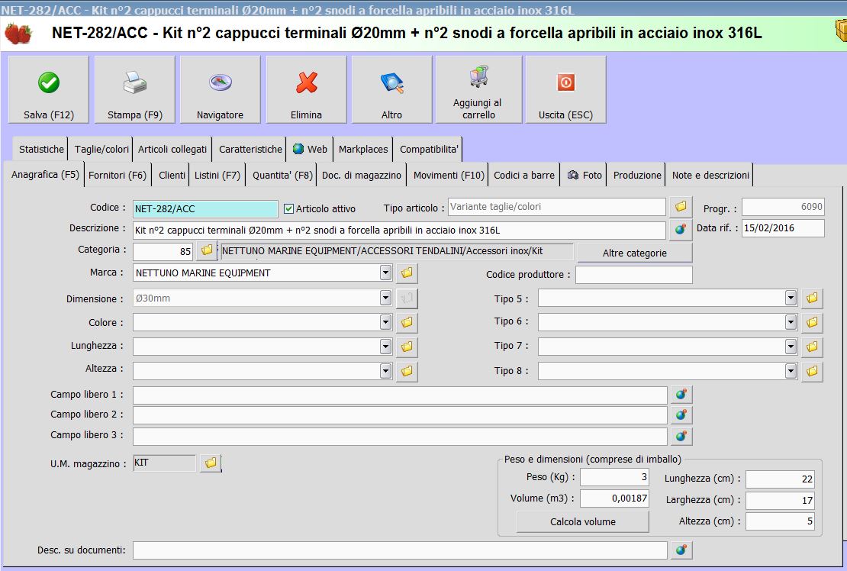
Task: Open folder icon beside Tipo 6
Action: 812,322
